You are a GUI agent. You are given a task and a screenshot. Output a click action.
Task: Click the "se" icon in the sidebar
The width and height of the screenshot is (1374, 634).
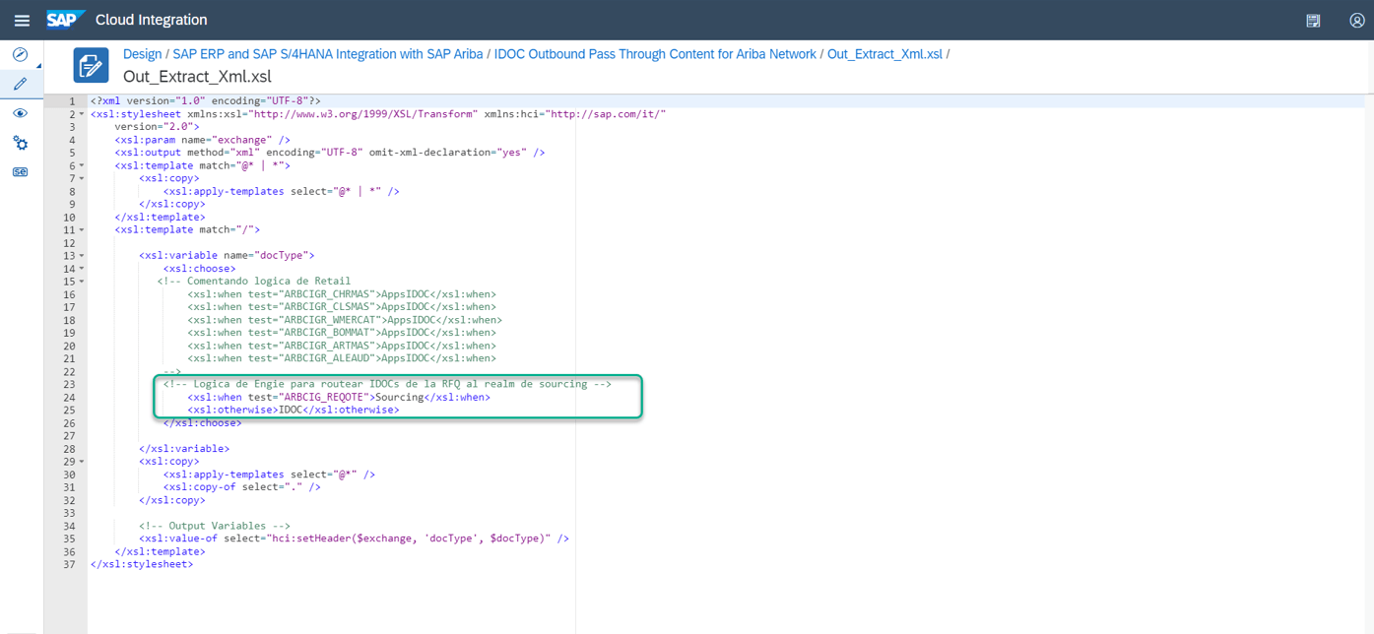click(20, 172)
